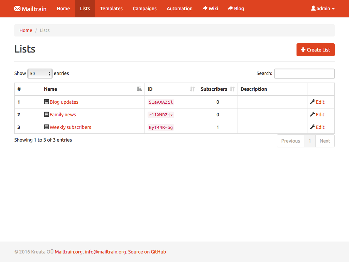The image size is (349, 262).
Task: Expand the admin user menu
Action: (x=322, y=9)
